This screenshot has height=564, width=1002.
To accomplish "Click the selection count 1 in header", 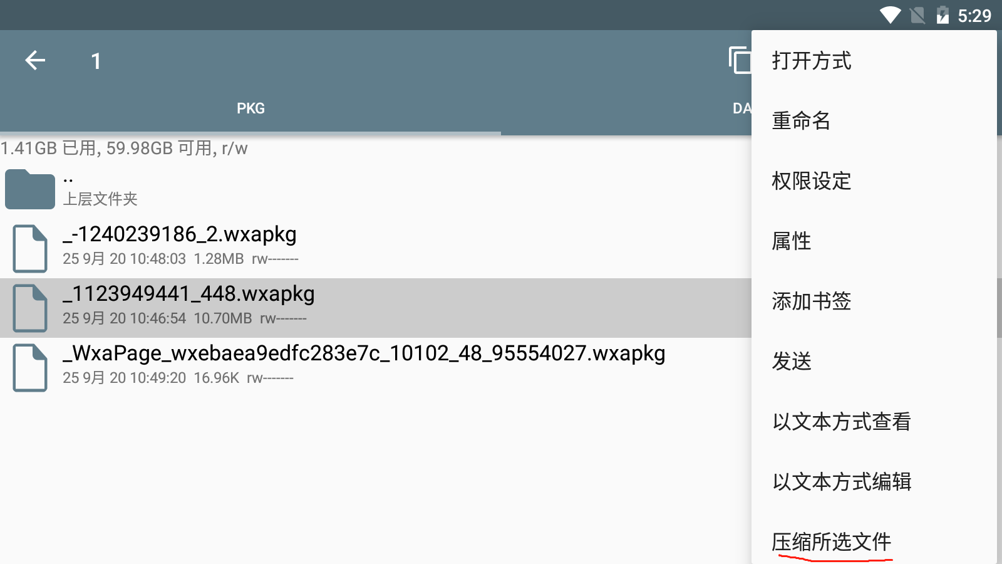I will [x=96, y=61].
